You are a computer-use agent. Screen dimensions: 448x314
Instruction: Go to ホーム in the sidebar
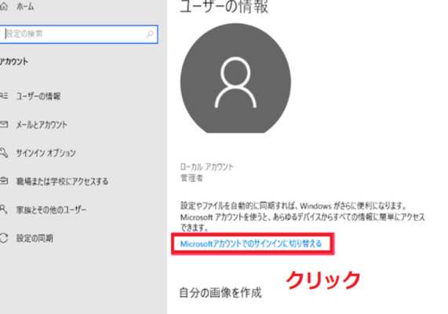coord(25,6)
